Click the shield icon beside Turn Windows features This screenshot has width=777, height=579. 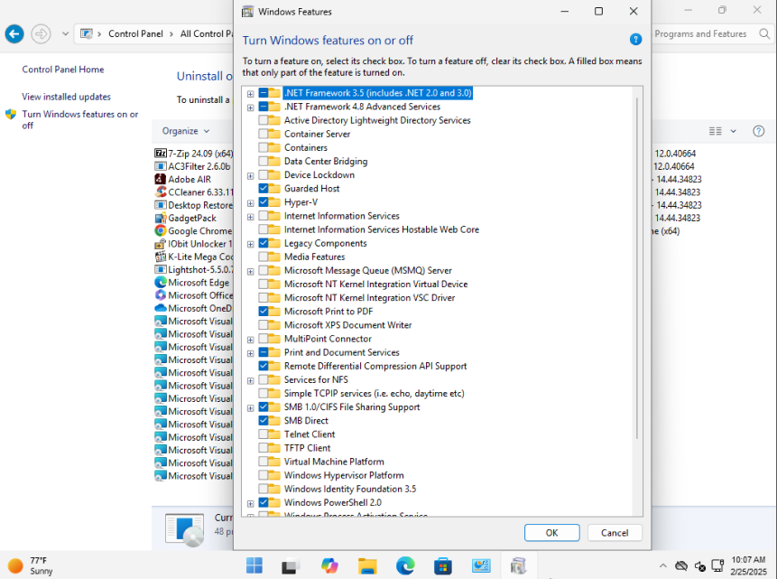click(x=11, y=115)
